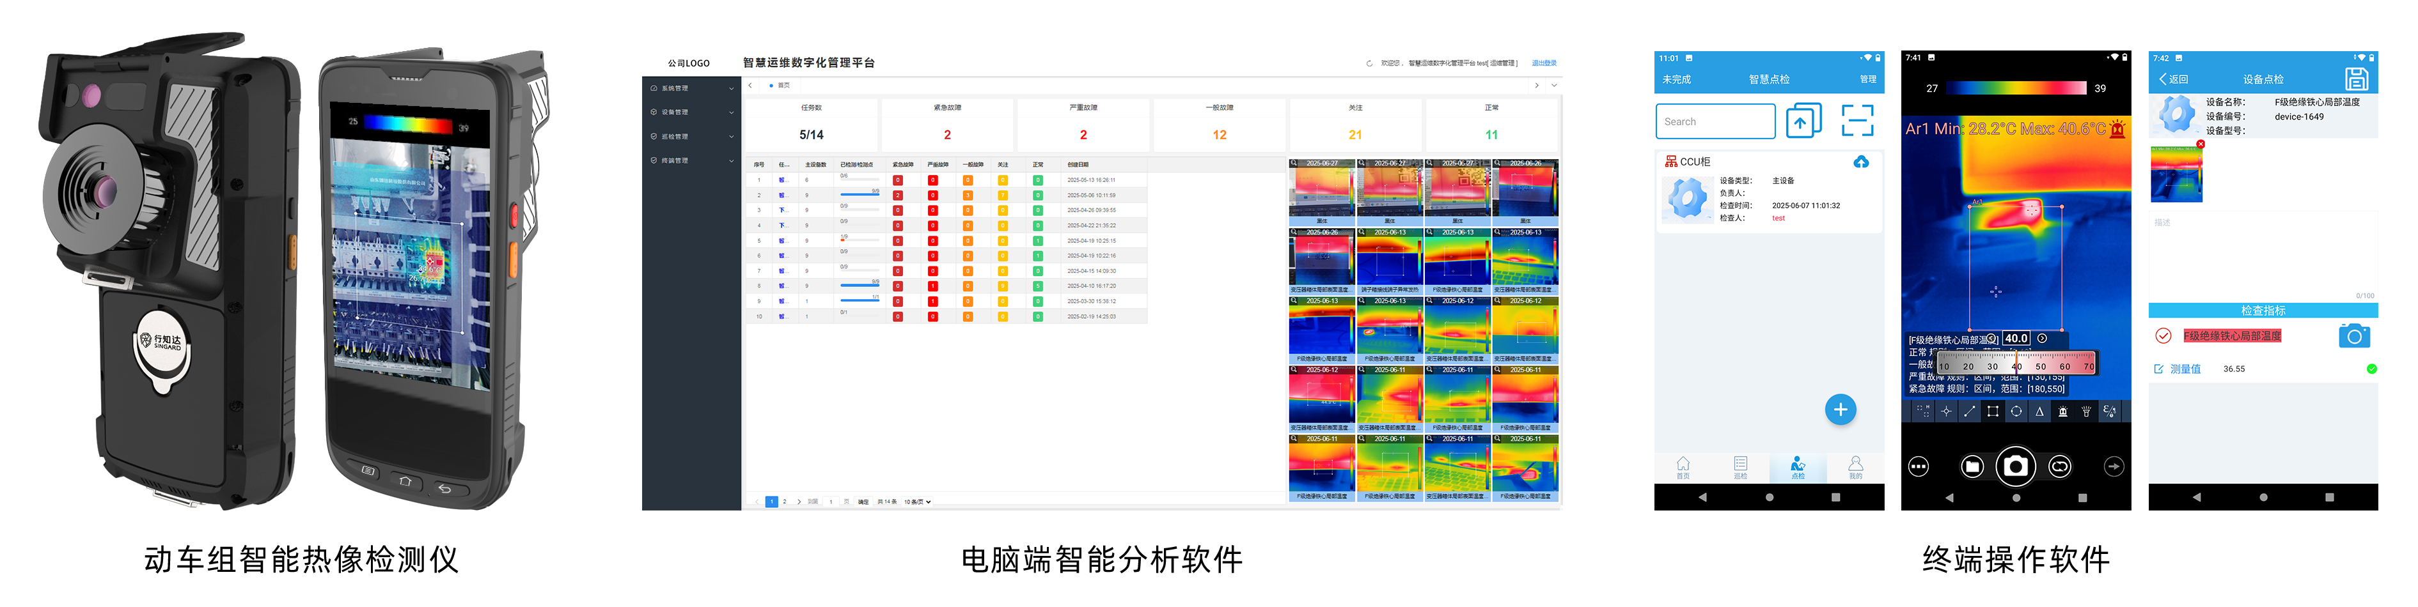Click the 退出登录 link
This screenshot has width=2418, height=607.
tap(1543, 64)
